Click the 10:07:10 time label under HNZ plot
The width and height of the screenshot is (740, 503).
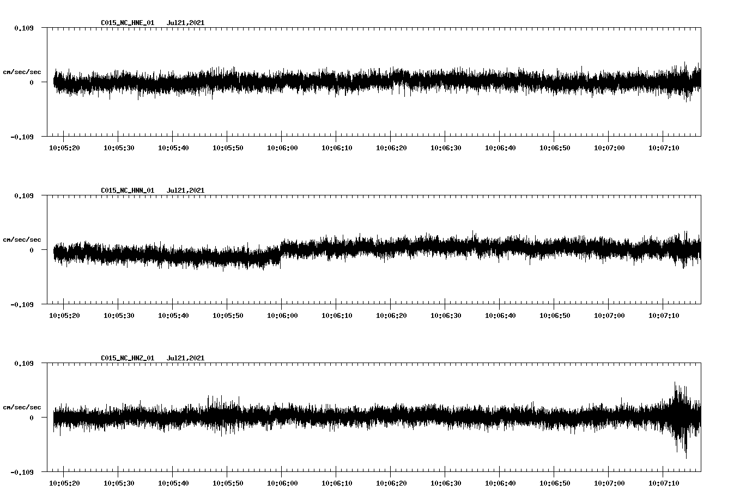[x=664, y=483]
